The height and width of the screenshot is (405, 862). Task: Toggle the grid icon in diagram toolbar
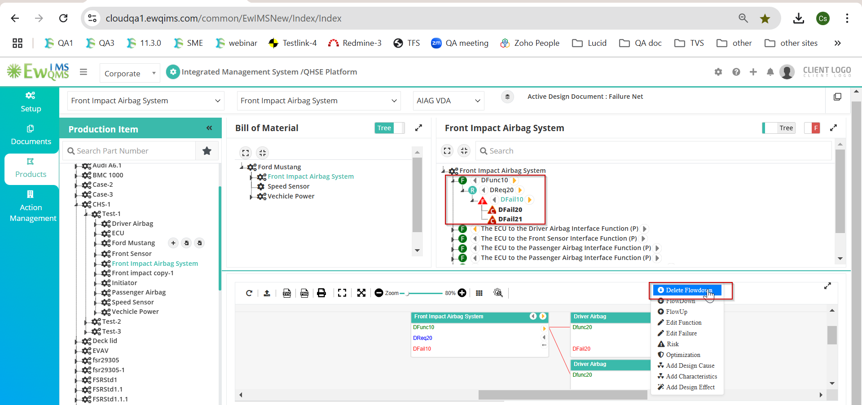(x=479, y=293)
